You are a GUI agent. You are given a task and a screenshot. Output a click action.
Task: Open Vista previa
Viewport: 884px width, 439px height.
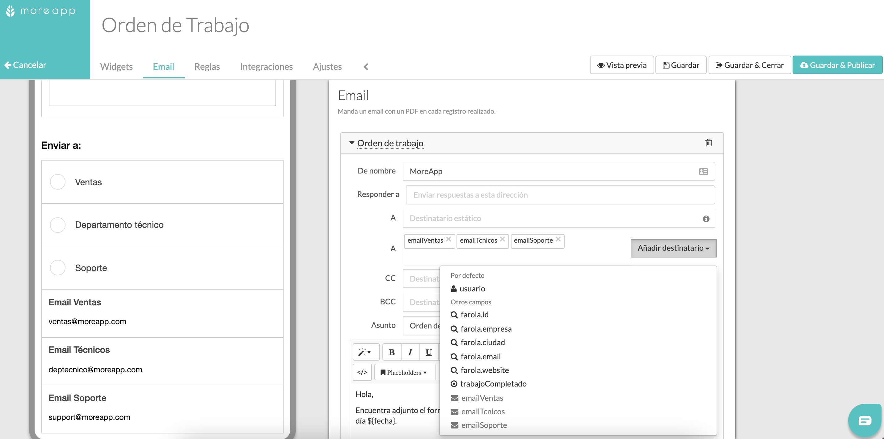(x=621, y=65)
